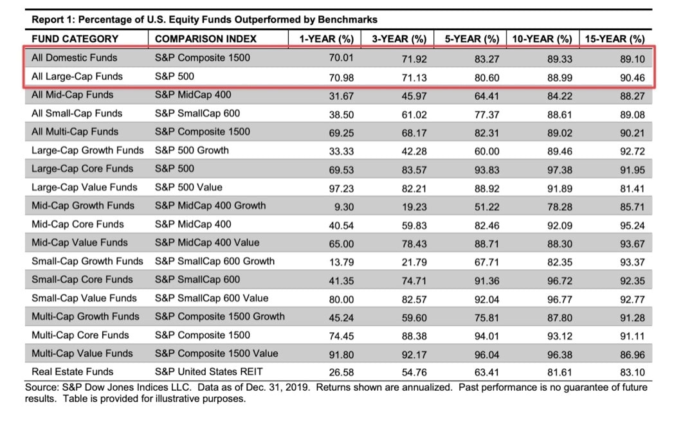Screen dimensions: 681x421
Task: Click the Multi-Cap Core Funds row label
Action: click(80, 335)
